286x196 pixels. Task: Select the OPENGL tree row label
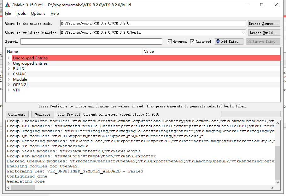point(20,84)
